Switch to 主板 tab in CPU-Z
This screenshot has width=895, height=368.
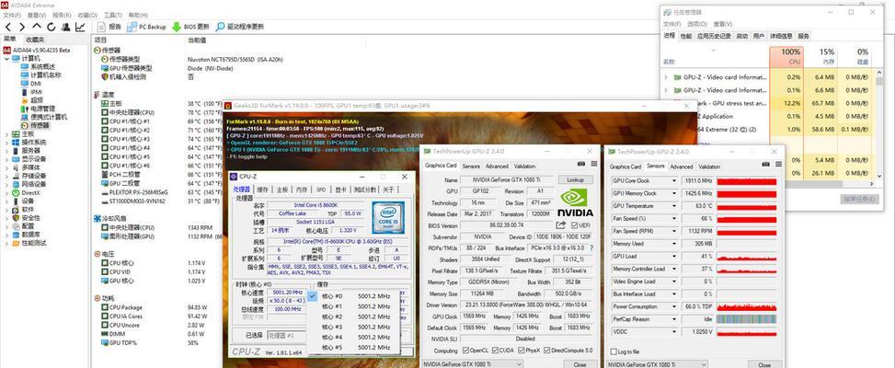point(282,190)
